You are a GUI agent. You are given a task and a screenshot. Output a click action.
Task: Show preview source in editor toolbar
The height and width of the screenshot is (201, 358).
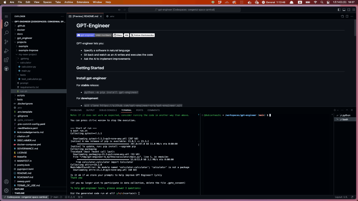[342, 16]
